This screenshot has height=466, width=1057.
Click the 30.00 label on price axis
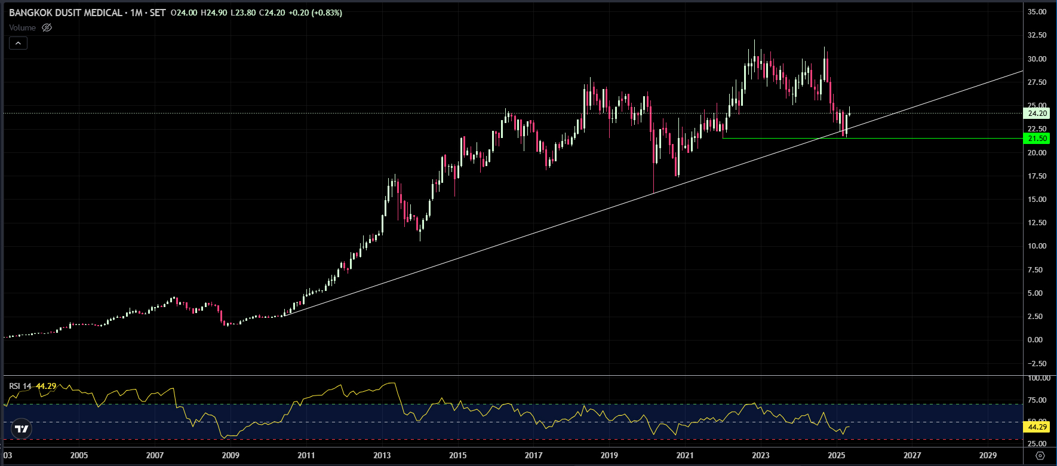coord(1037,59)
